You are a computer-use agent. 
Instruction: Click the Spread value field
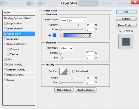click(90, 53)
